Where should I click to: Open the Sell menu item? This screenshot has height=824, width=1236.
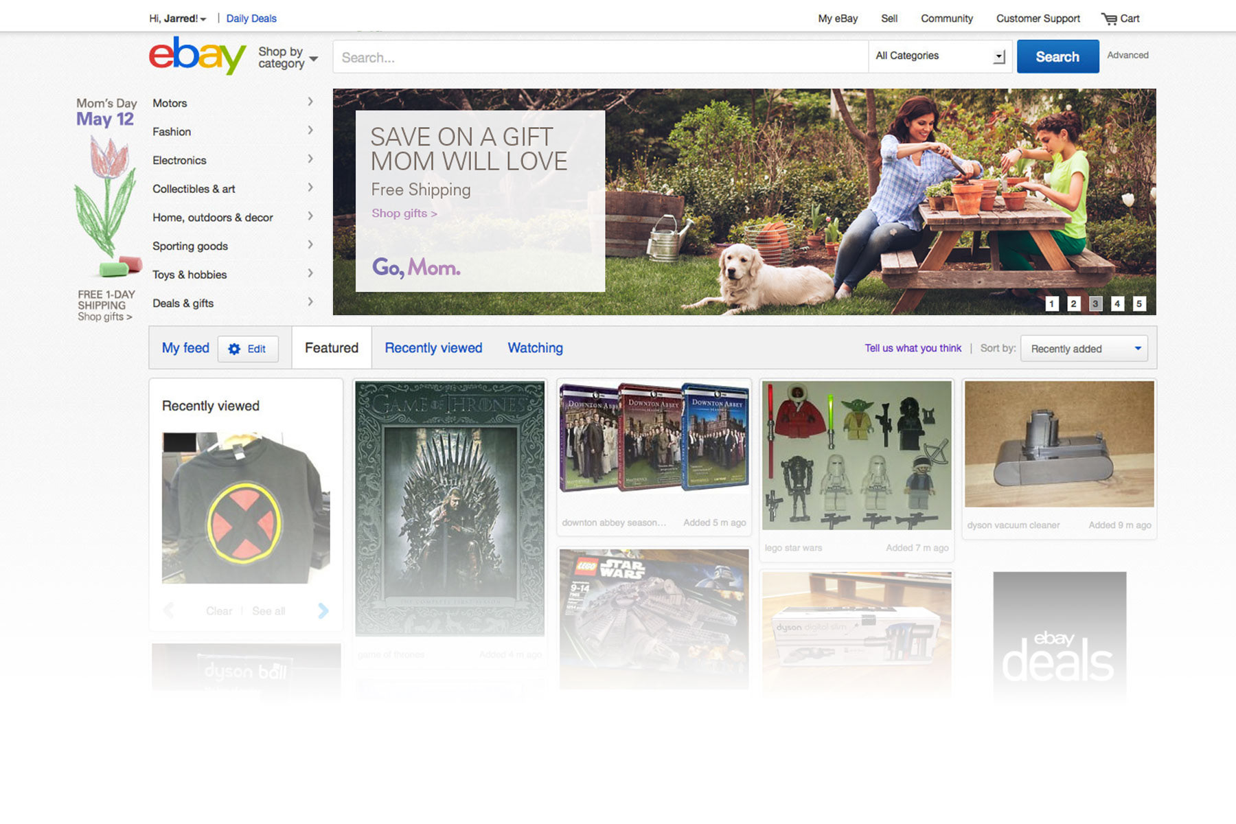(x=889, y=19)
